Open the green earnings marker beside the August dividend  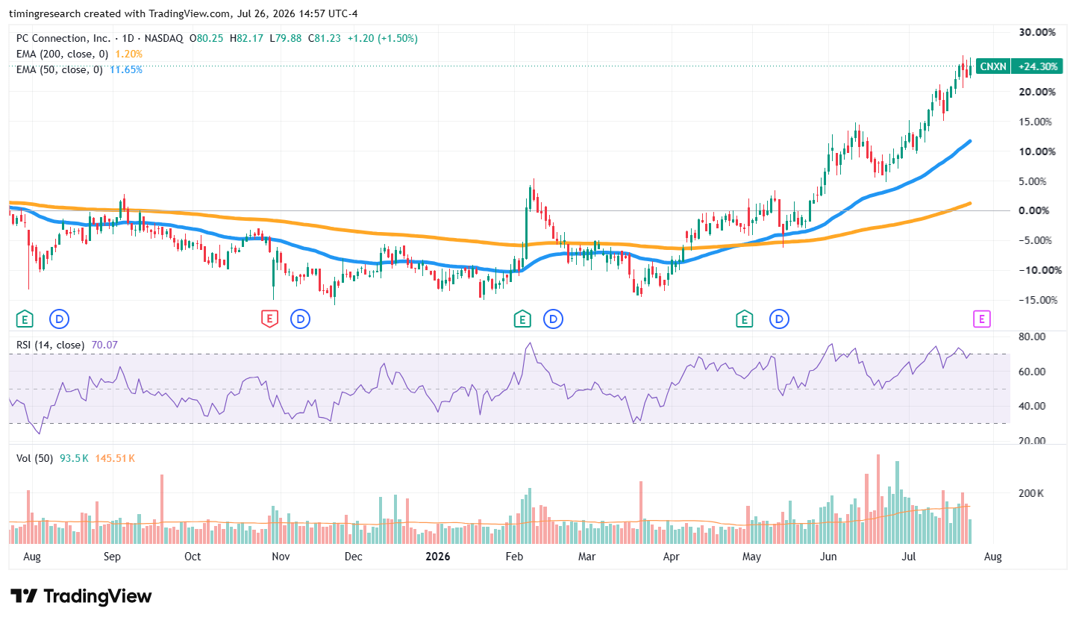[25, 319]
